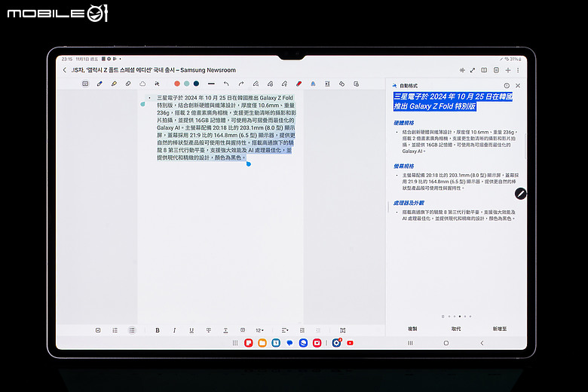Select the 螢幕規格 section heading
588x392 pixels.
click(403, 166)
